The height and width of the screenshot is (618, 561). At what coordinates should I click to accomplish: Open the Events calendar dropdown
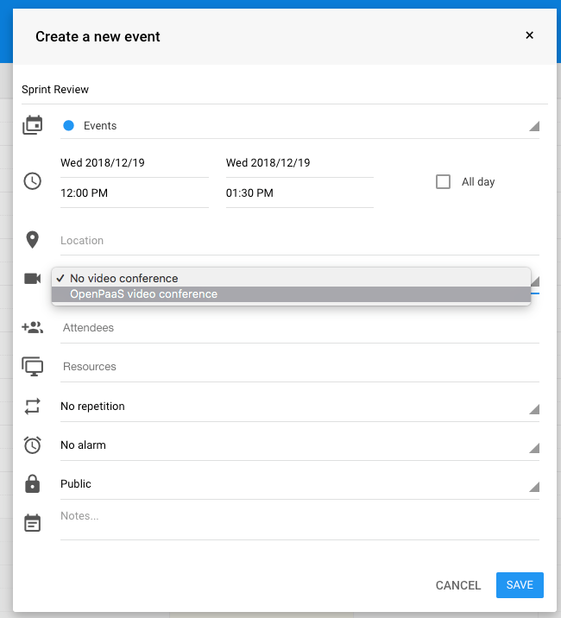tap(299, 126)
